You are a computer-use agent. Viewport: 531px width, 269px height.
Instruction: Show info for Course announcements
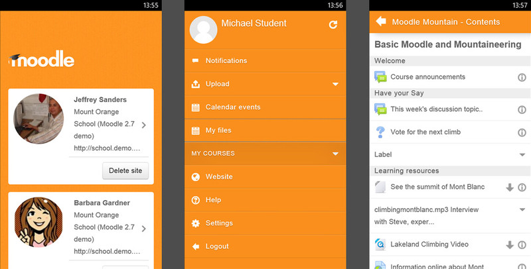(522, 78)
